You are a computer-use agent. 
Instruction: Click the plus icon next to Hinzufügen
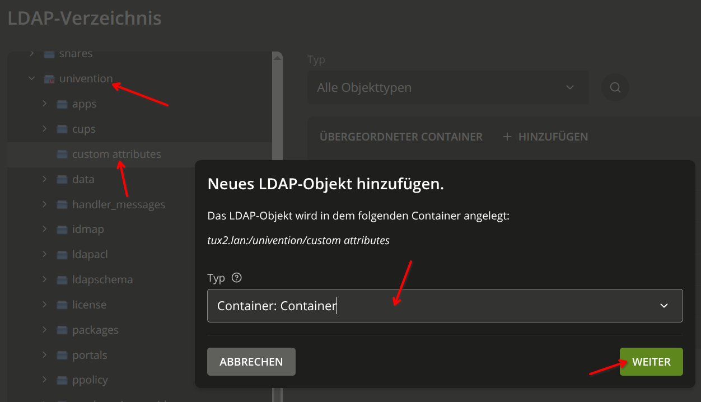(x=507, y=137)
